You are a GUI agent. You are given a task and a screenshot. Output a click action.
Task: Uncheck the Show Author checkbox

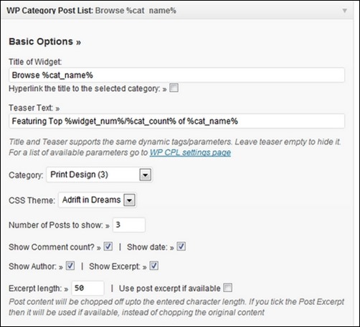(70, 265)
